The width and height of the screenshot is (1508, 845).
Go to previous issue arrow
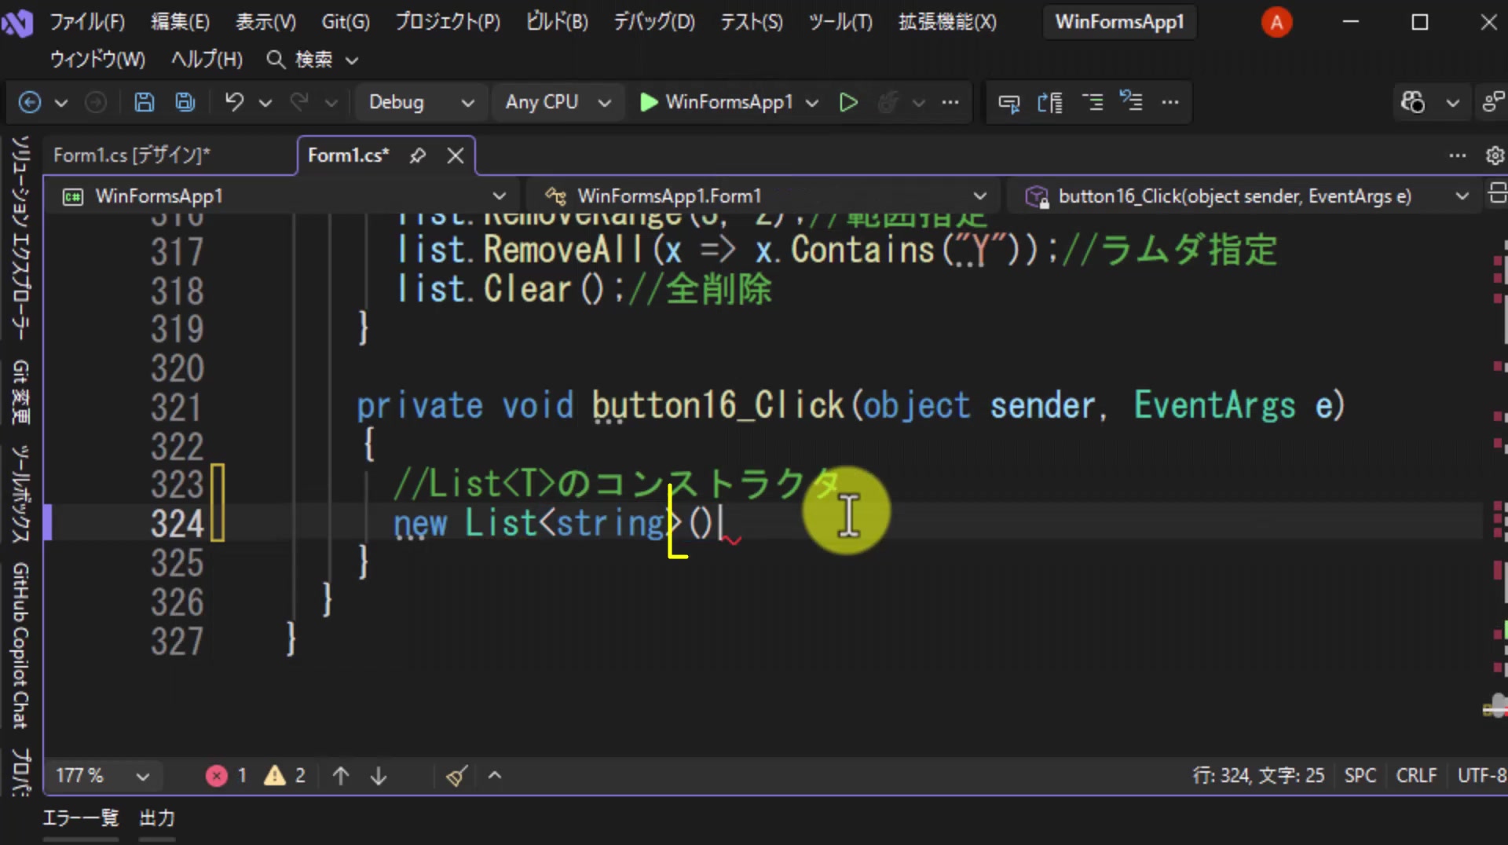point(341,776)
